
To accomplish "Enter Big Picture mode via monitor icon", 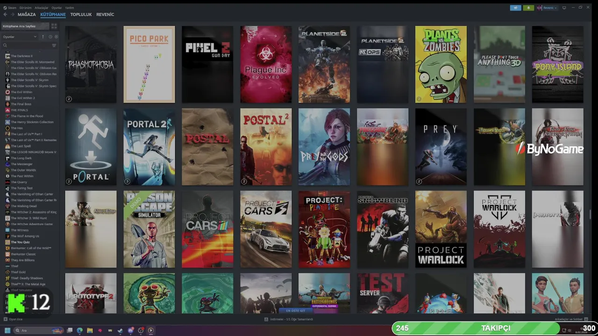I will click(564, 8).
